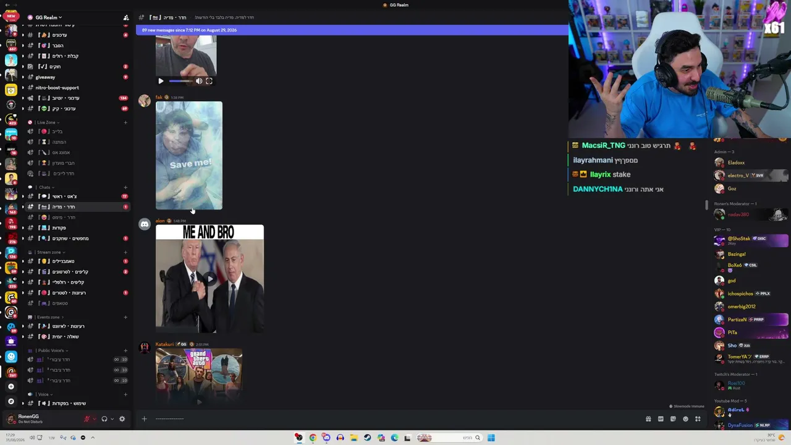
Task: Add a channel to Stream zone category
Action: click(x=125, y=252)
